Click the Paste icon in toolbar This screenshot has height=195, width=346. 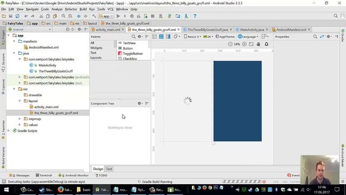pyautogui.click(x=55, y=16)
